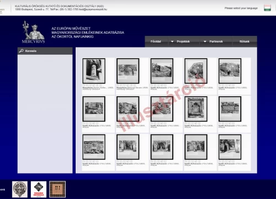Click the Keresés search panel header
This screenshot has height=199, width=276.
[45, 51]
